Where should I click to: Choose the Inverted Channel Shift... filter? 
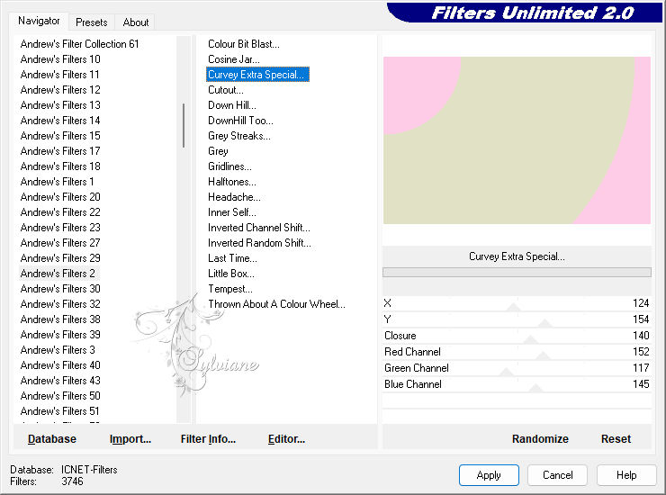pos(259,228)
